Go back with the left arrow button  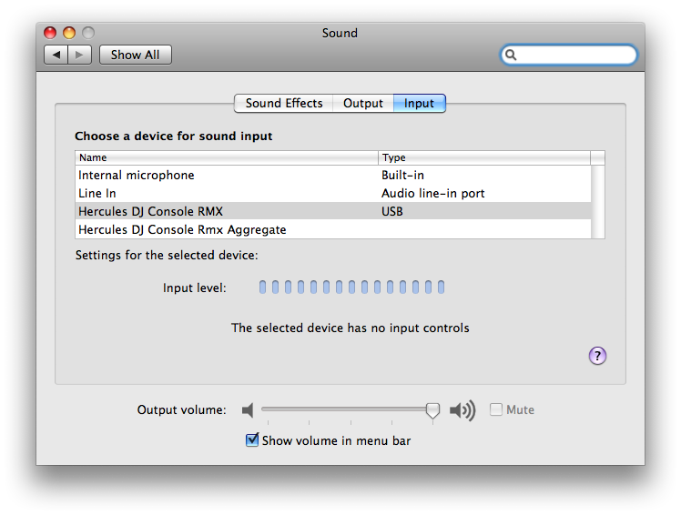56,55
